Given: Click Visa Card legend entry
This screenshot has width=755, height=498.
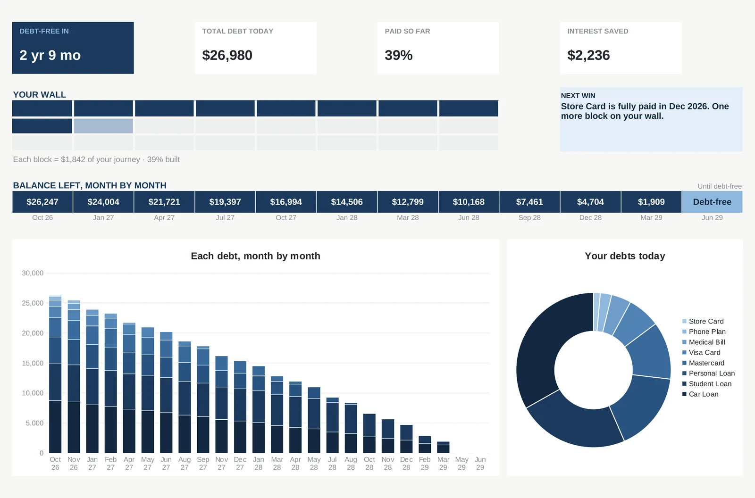Looking at the screenshot, I should click(x=701, y=352).
